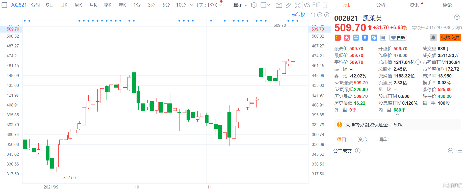Click the pink lightning Level-1 icon
Image resolution: width=464 pixels, height=190 pixels.
pos(347,38)
